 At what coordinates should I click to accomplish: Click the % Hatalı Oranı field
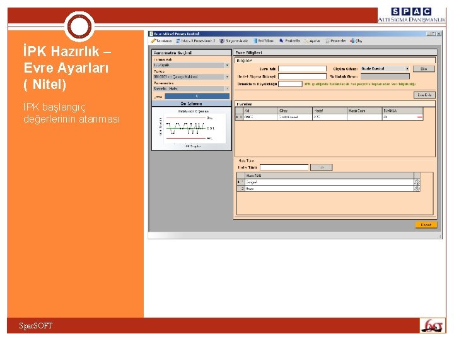pos(385,76)
